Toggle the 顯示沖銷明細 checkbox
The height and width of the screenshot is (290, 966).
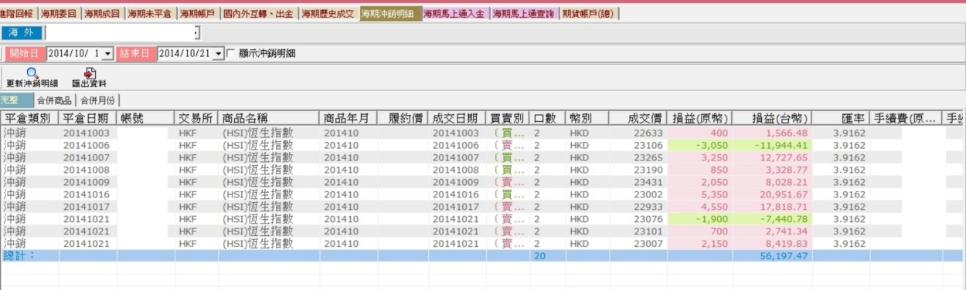tap(230, 53)
